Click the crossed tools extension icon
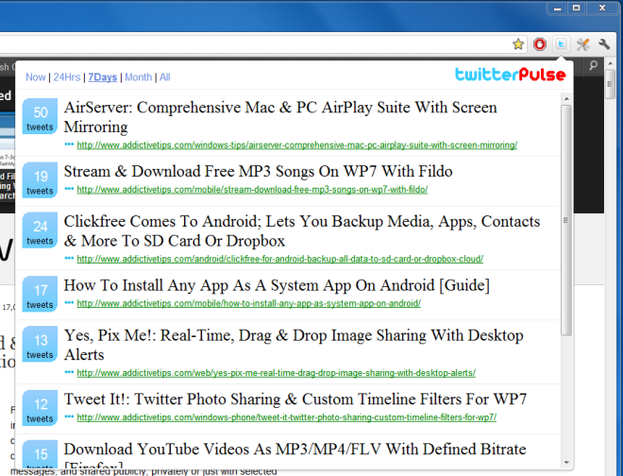 [x=583, y=44]
